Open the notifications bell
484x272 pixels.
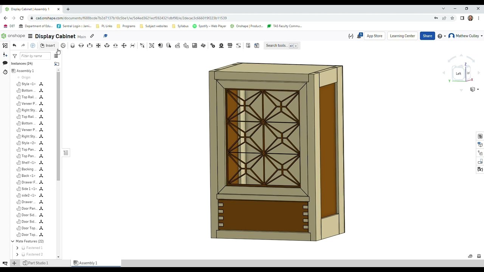[360, 36]
